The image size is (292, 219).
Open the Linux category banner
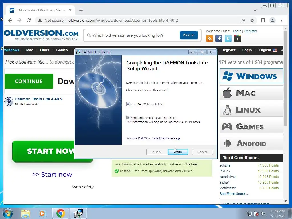[251, 109]
